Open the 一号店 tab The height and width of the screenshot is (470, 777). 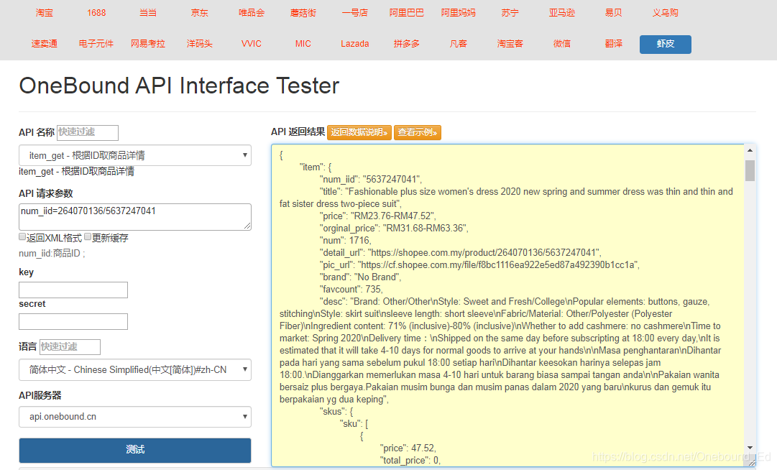pyautogui.click(x=355, y=13)
